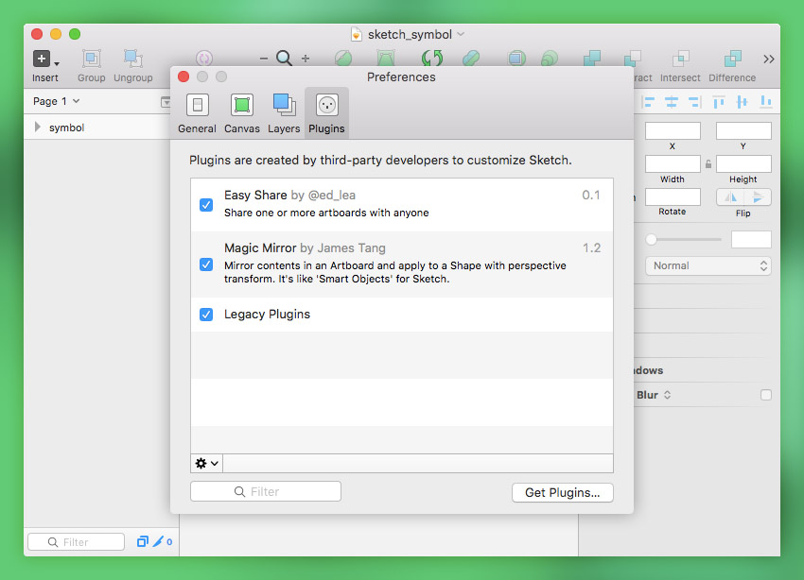Open the gear actions dropdown in plugin list
The image size is (804, 580).
tap(206, 463)
